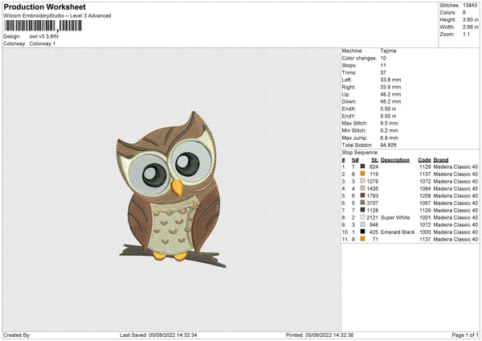482x341 pixels.
Task: Click code 1001 in stop 8
Action: (425, 218)
